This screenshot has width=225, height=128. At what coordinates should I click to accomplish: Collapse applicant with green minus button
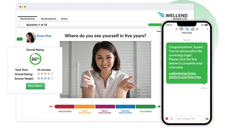pyautogui.click(x=20, y=39)
